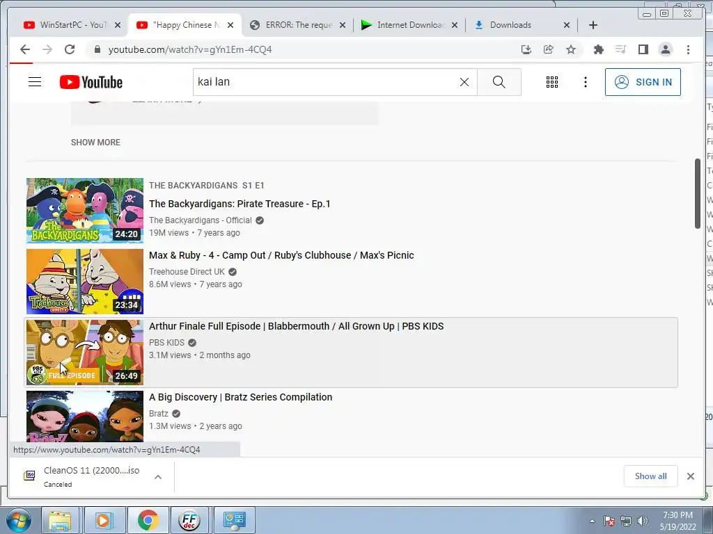Toggle the Chrome side panel icon
The image size is (713, 534).
pyautogui.click(x=643, y=49)
